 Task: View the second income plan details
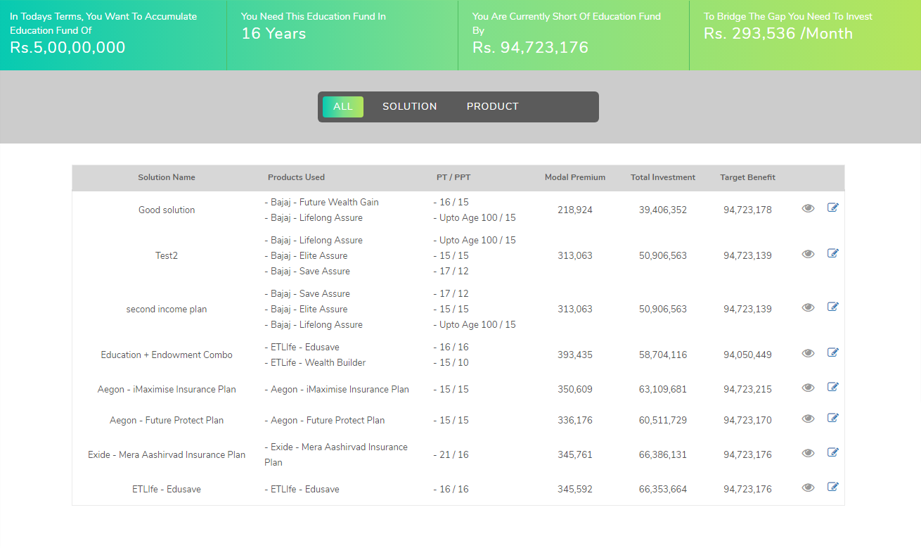tap(808, 307)
